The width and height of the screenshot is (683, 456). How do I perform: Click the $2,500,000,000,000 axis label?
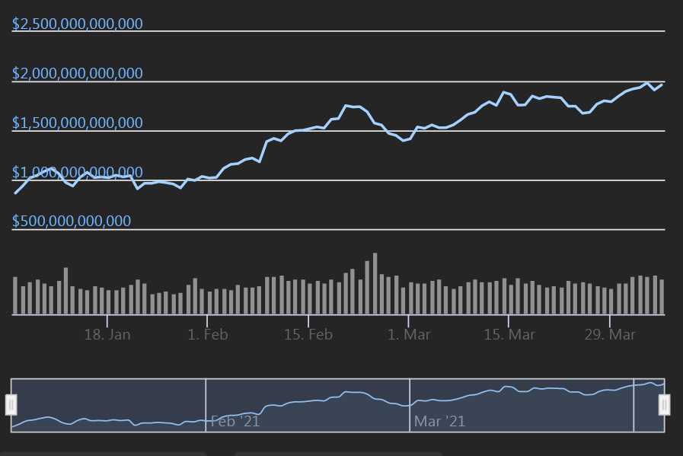[x=78, y=24]
